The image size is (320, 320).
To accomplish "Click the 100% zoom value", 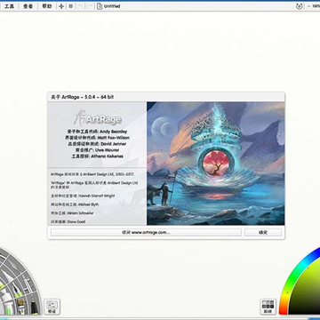I will (x=316, y=6).
